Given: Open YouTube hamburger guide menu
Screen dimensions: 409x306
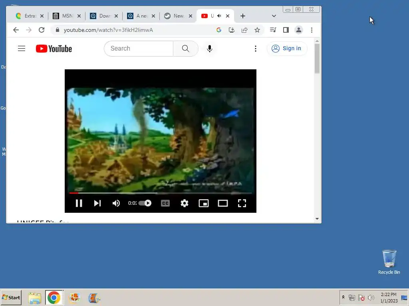Looking at the screenshot, I should coord(22,48).
